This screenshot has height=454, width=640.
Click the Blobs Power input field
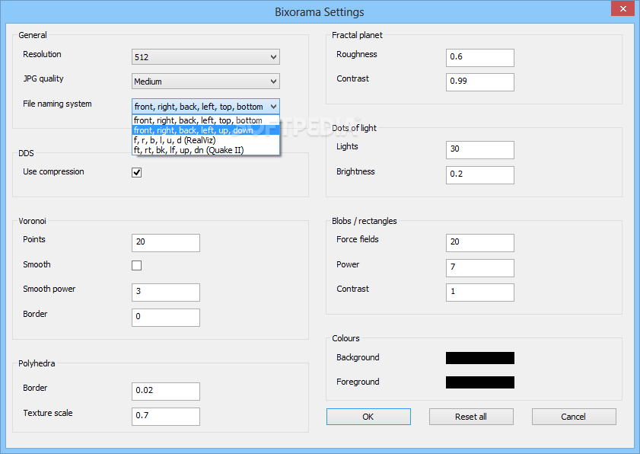(480, 268)
